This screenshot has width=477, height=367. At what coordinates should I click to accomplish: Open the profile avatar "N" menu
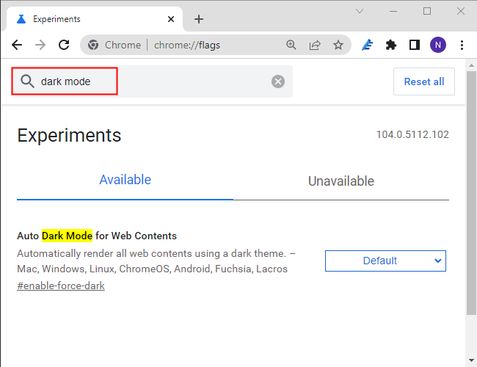click(438, 45)
